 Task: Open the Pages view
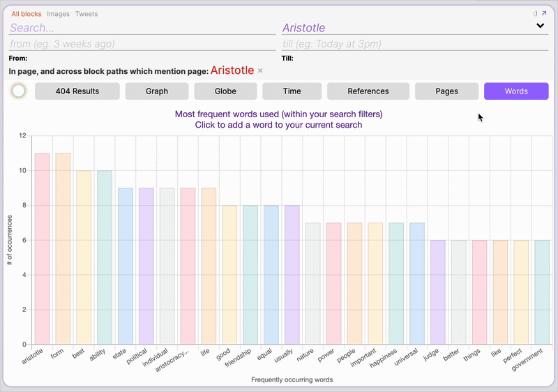pos(446,91)
